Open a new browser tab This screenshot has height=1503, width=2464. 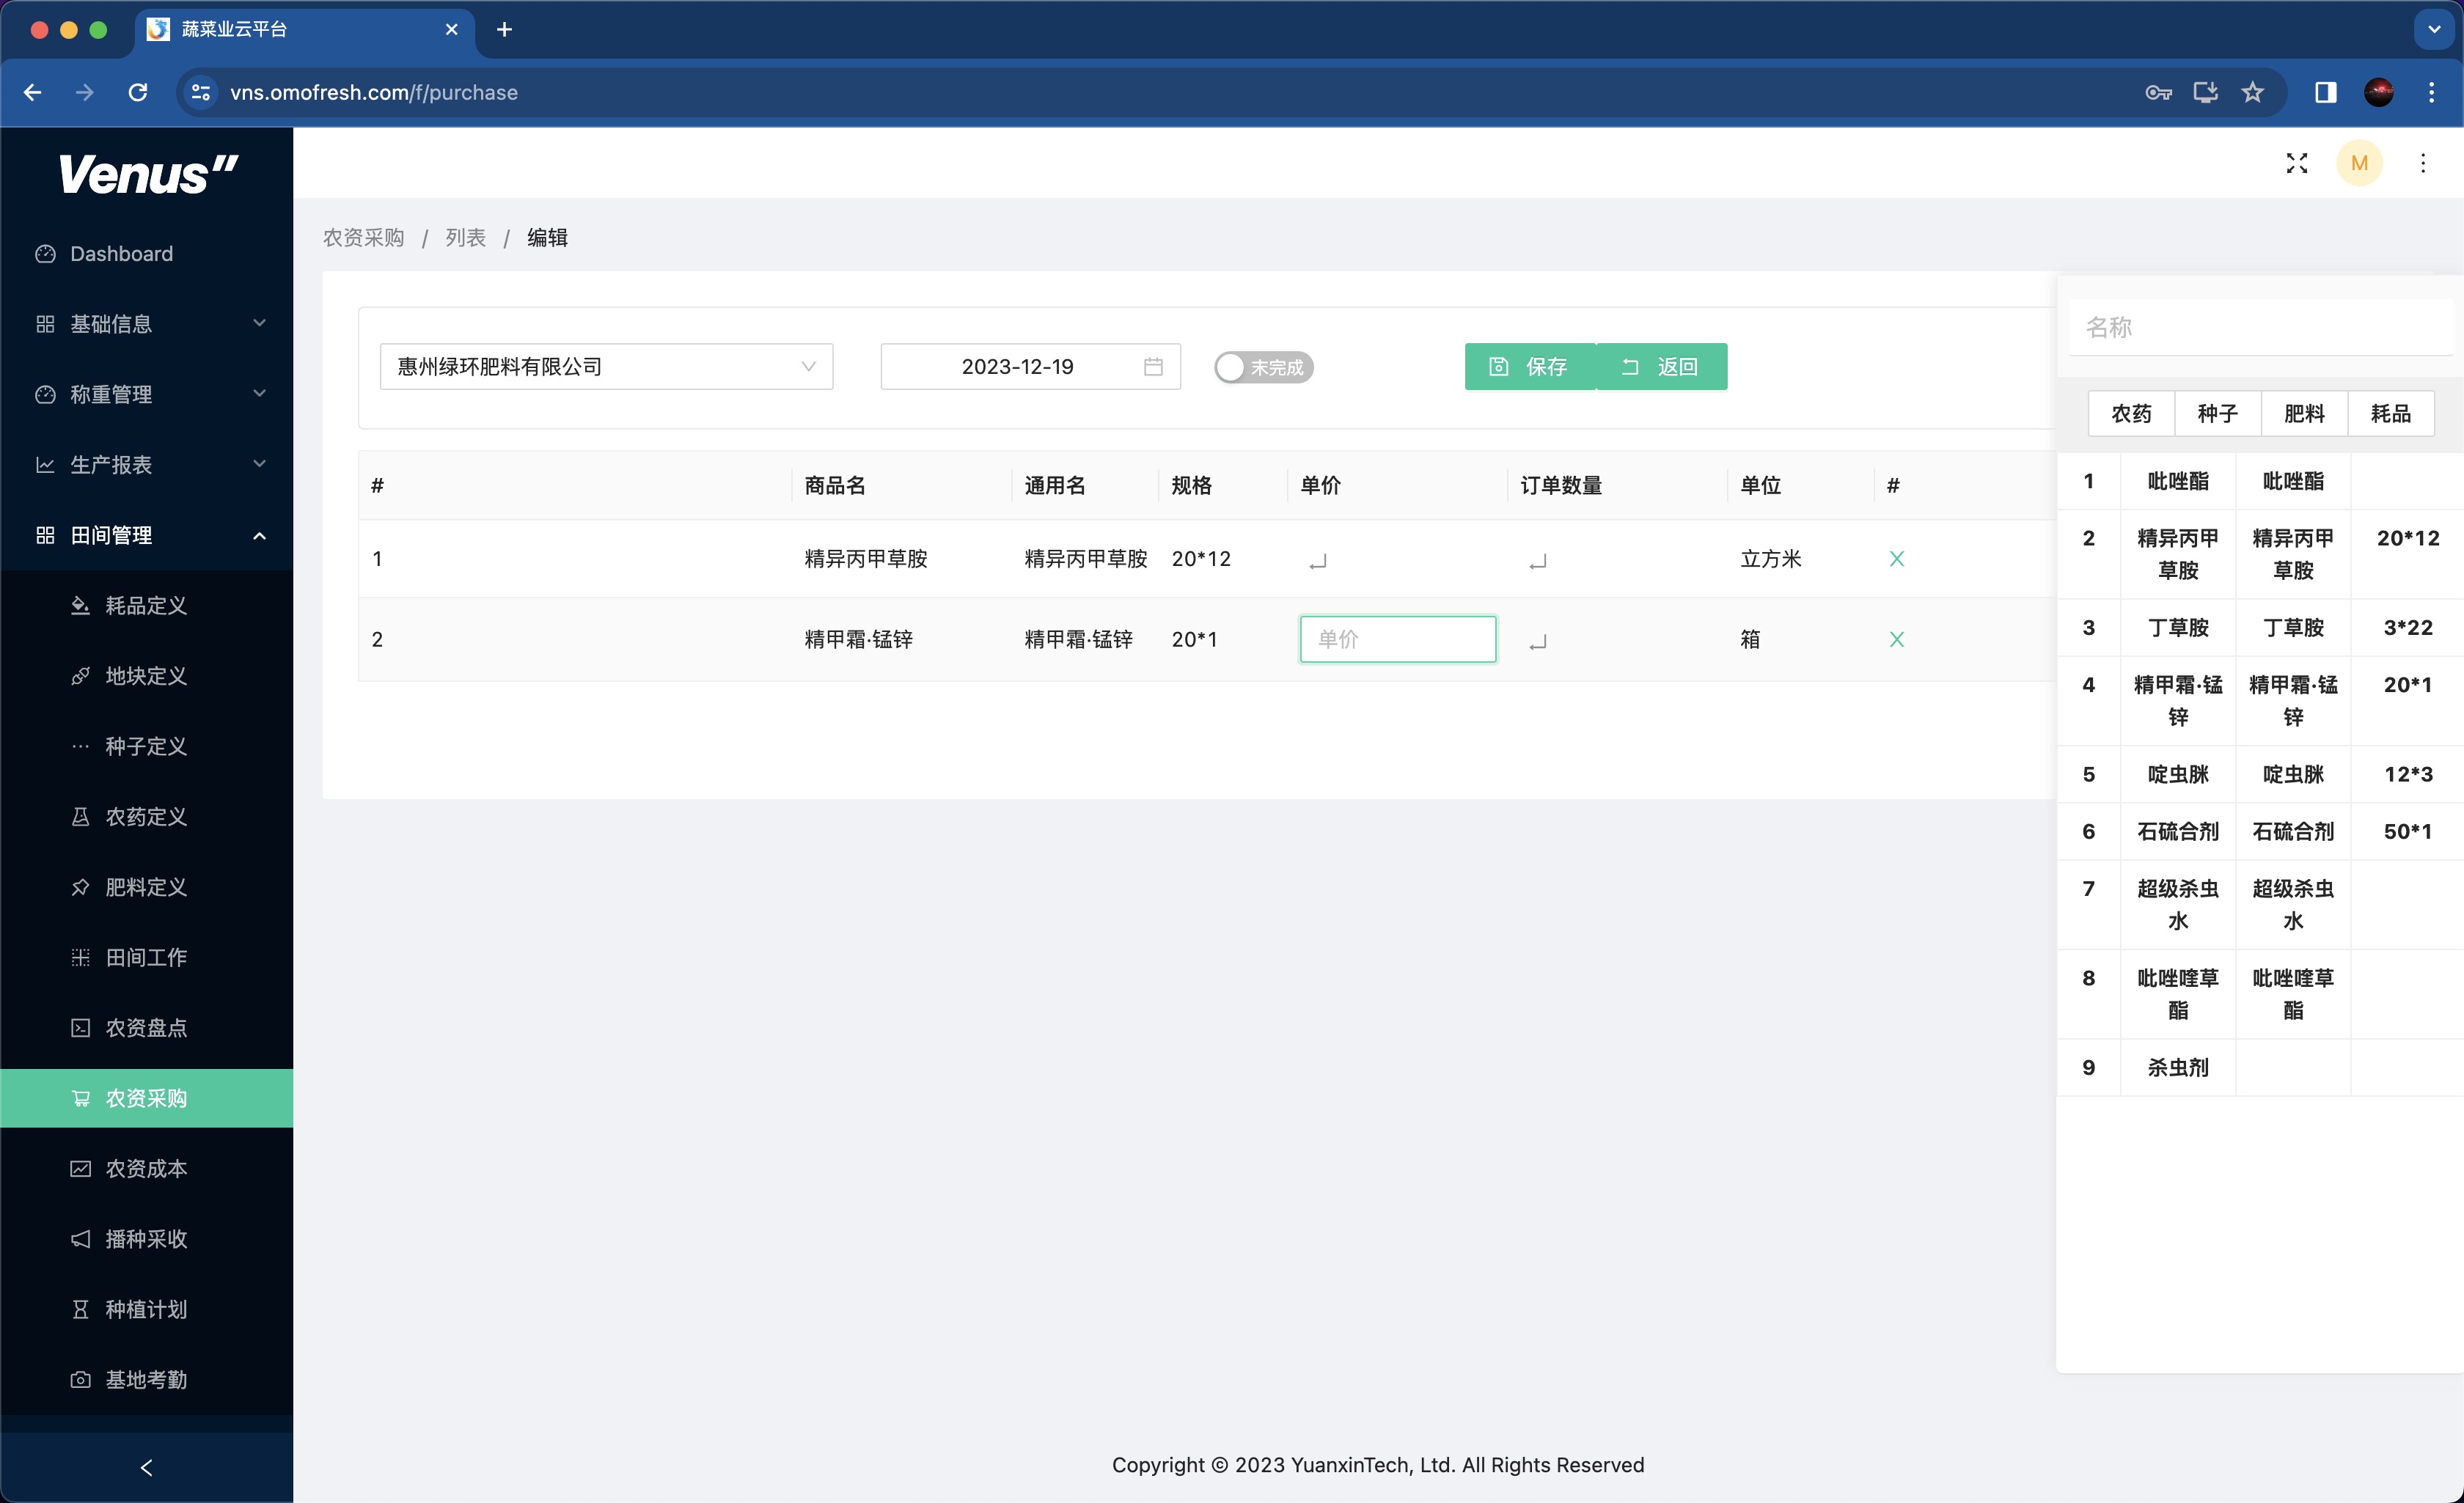pos(504,30)
